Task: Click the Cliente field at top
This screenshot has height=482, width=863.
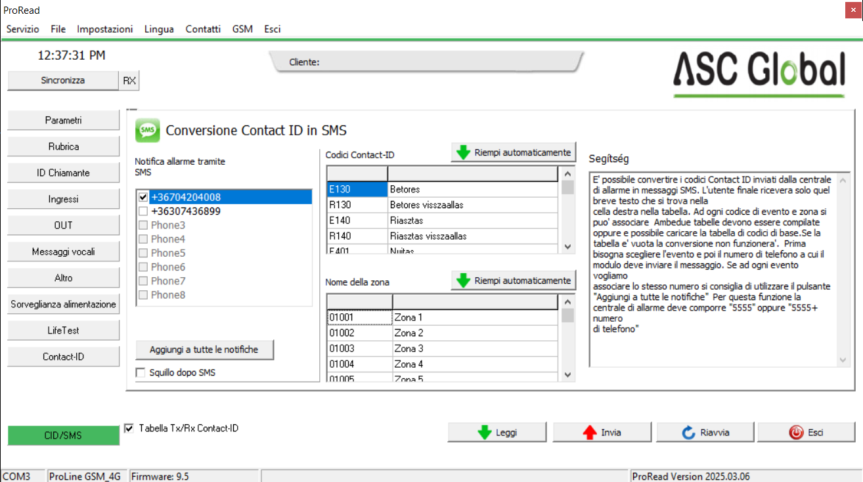Action: (427, 62)
